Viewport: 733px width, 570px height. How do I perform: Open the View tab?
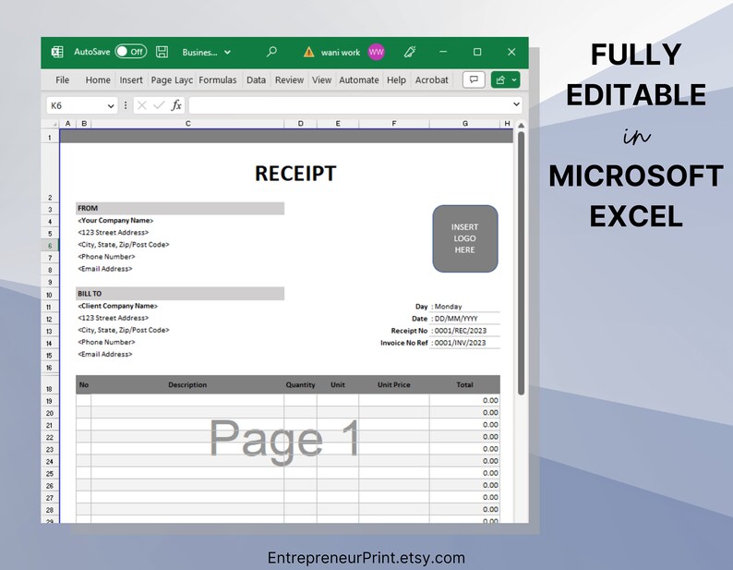[321, 80]
